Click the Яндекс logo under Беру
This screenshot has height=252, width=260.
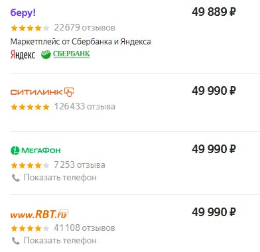[23, 54]
